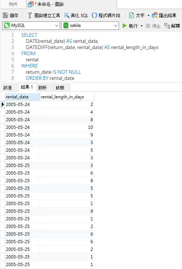The height and width of the screenshot is (269, 182).
Task: Open the MySQL connection dropdown
Action: pyautogui.click(x=57, y=25)
